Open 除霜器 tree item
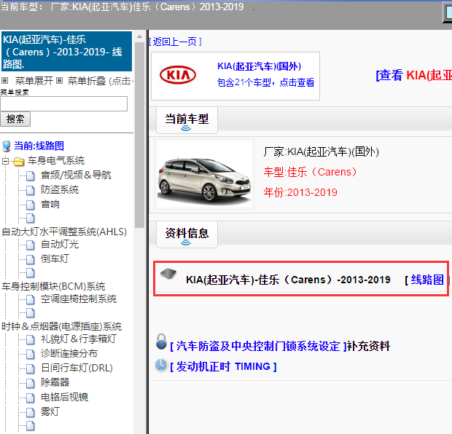 (x=55, y=382)
